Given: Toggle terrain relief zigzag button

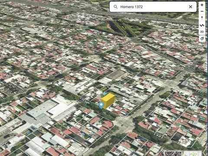Looking at the screenshot, I should click(x=202, y=26).
